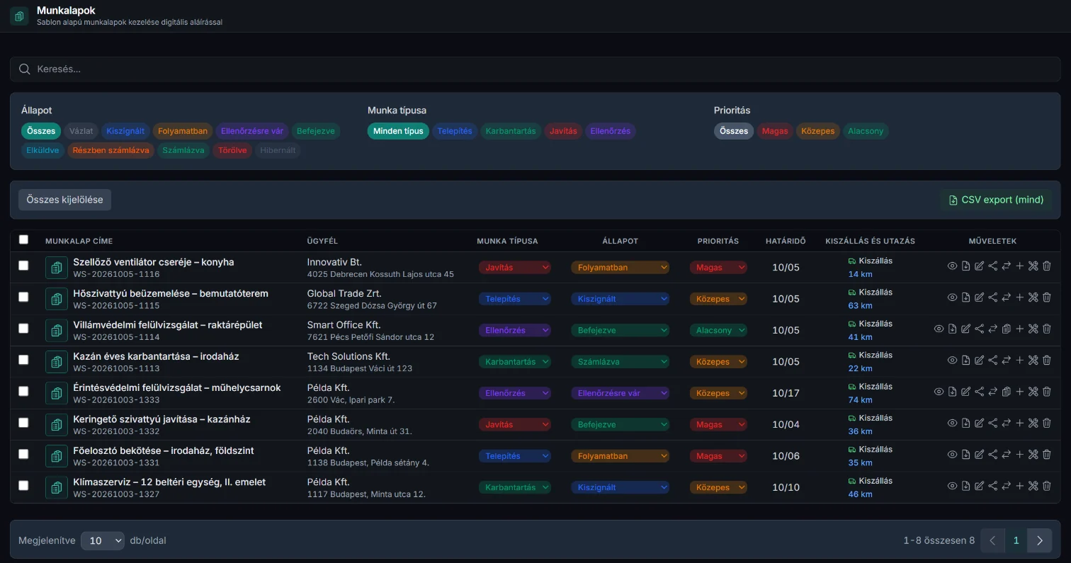Click the Összes kijelölése button
Viewport: 1071px width, 563px height.
coord(64,200)
